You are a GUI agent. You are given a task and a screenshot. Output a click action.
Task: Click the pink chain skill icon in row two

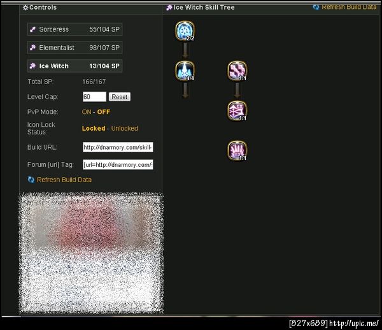click(237, 71)
